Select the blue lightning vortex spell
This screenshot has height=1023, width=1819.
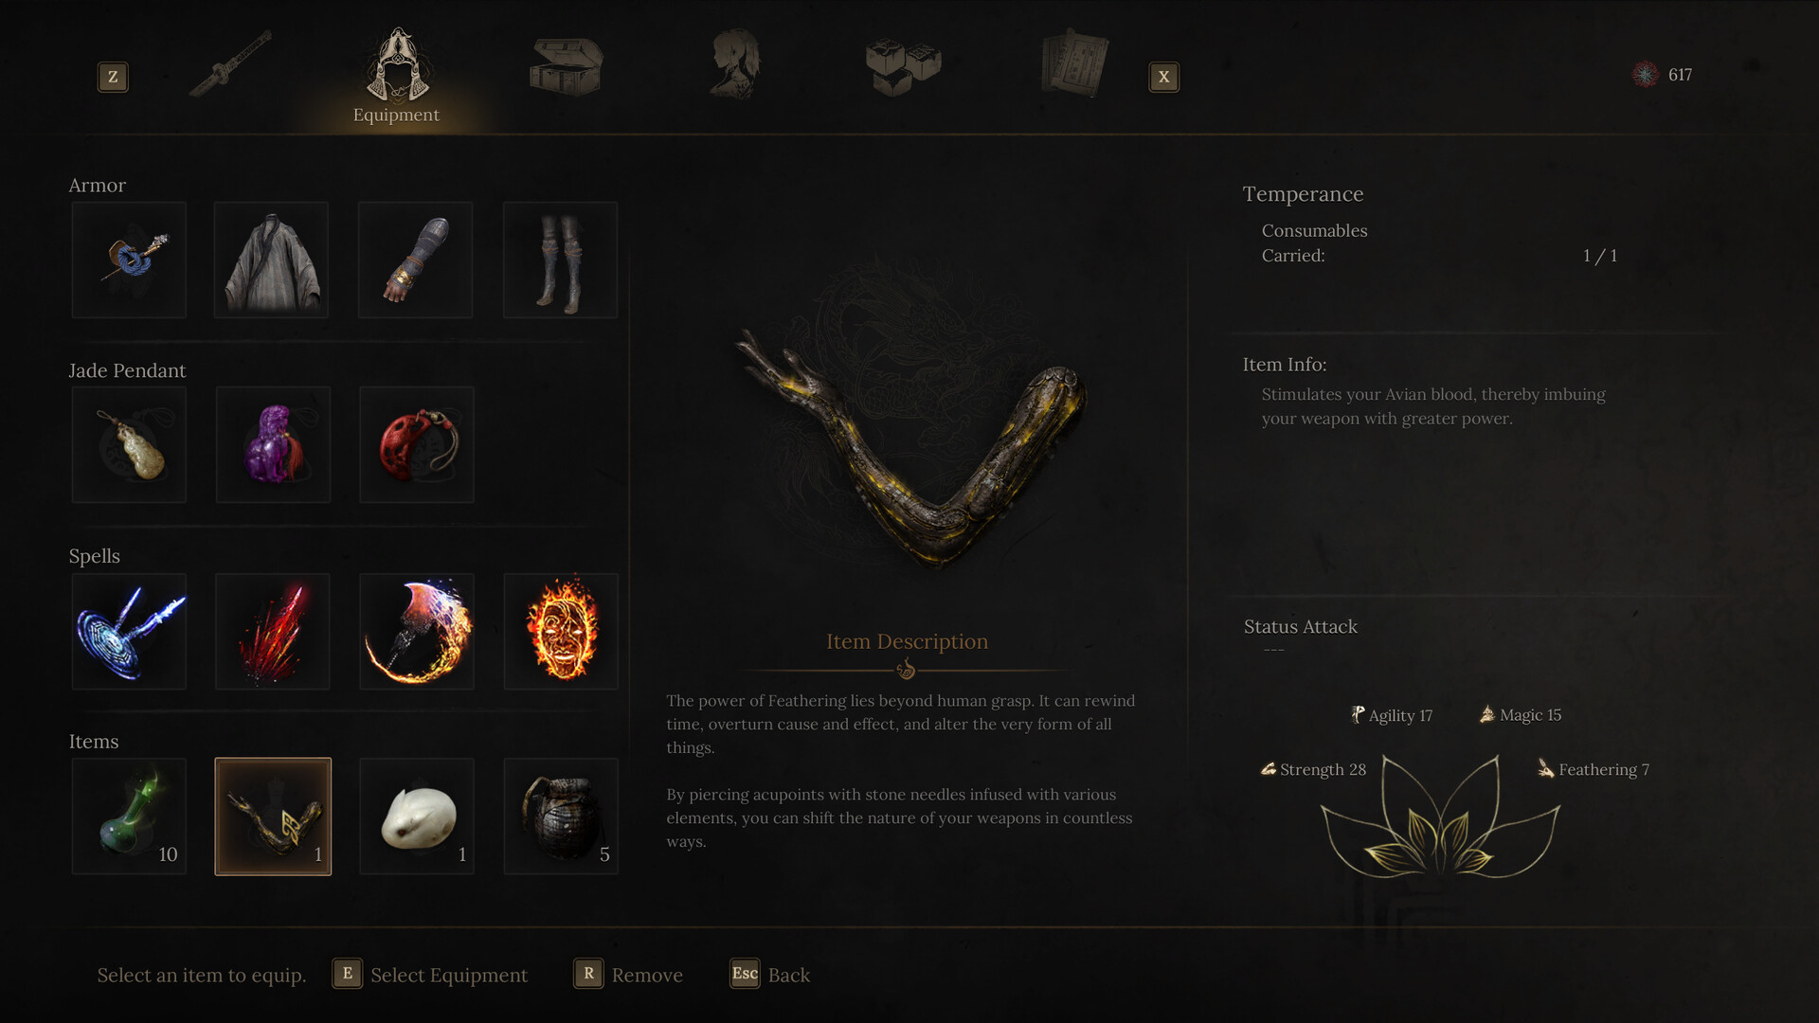point(129,631)
